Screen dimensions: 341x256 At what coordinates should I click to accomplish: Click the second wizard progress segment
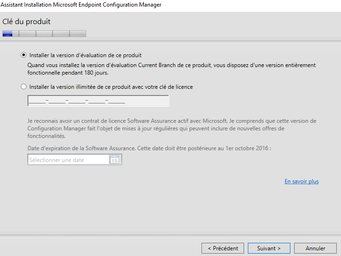[x=27, y=34]
